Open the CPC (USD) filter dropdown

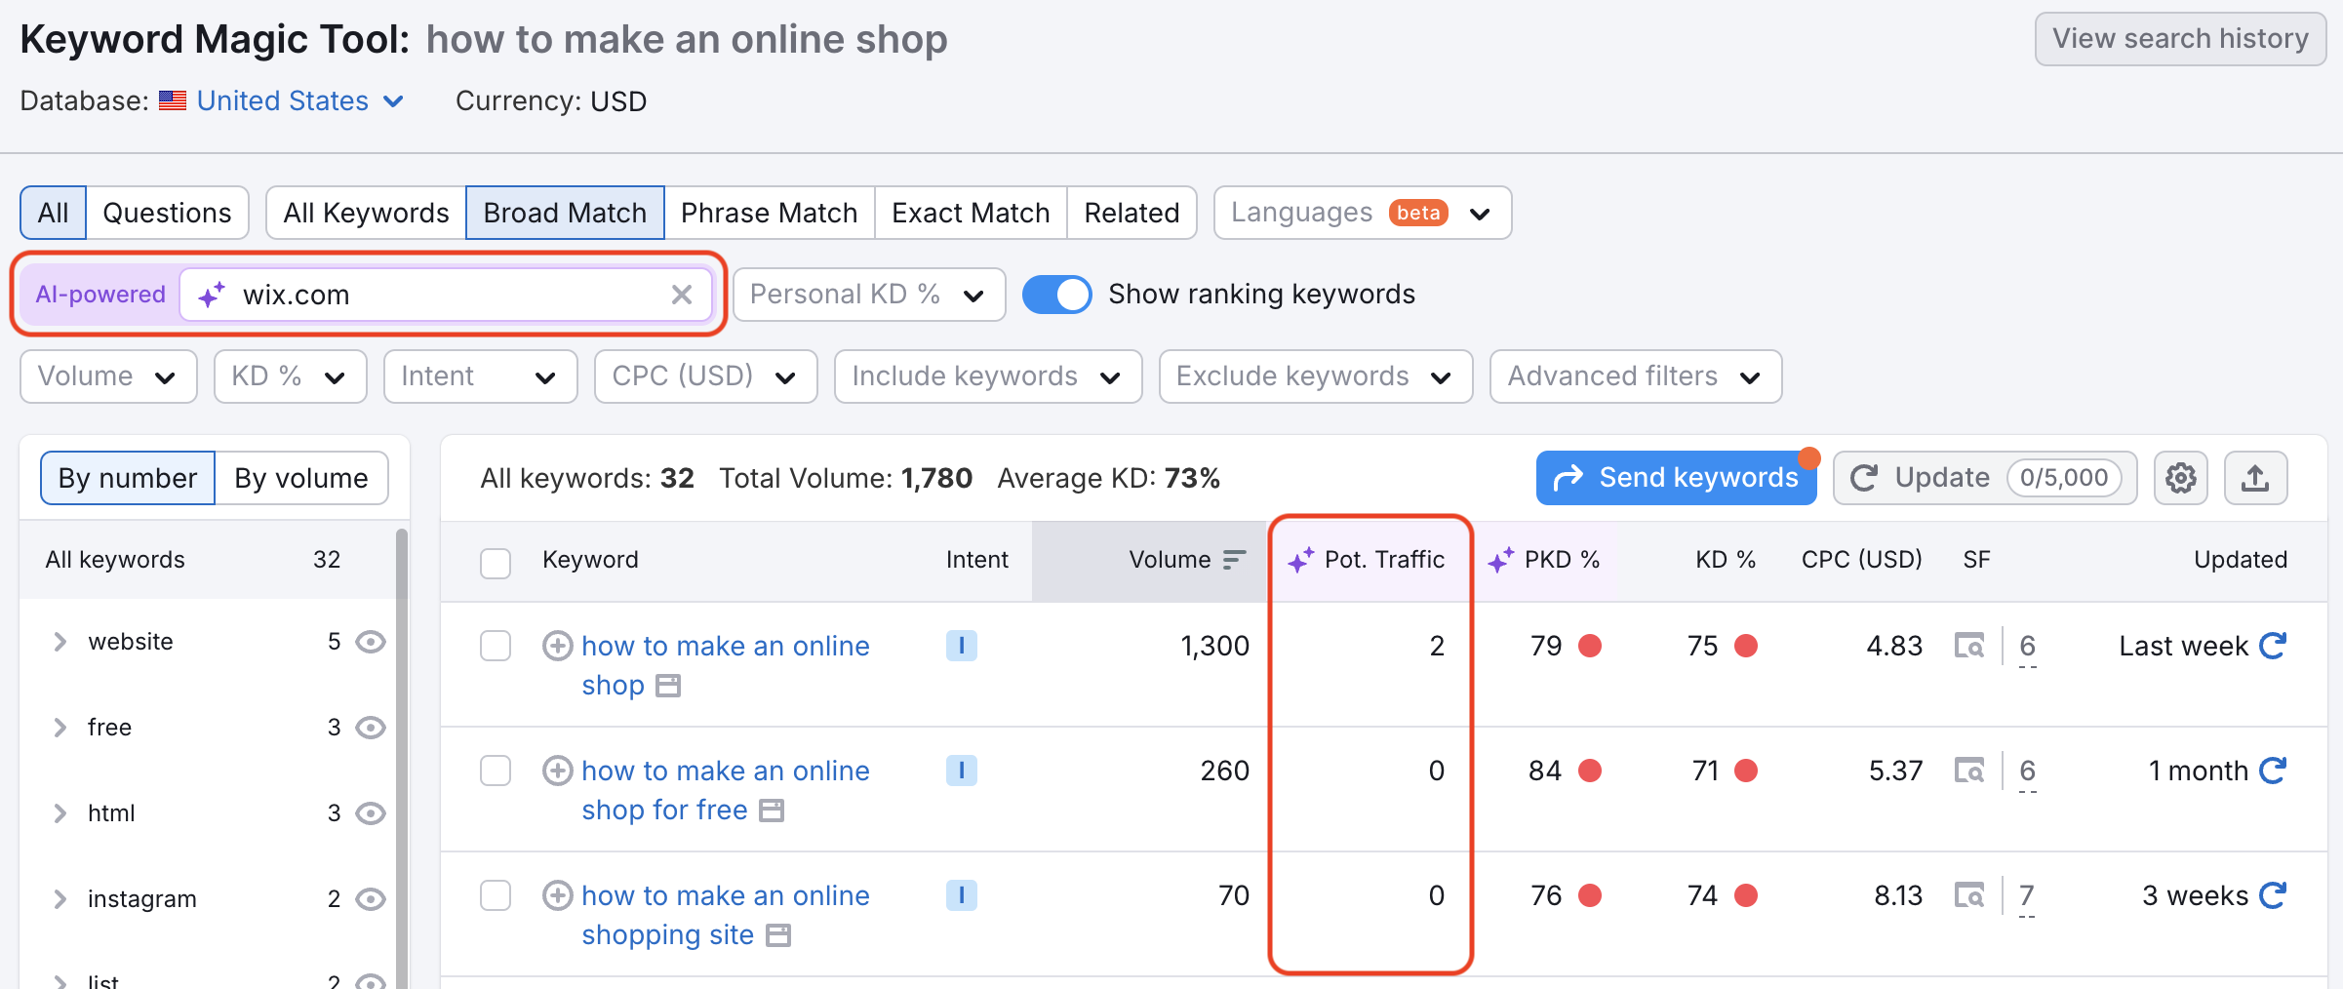point(706,376)
